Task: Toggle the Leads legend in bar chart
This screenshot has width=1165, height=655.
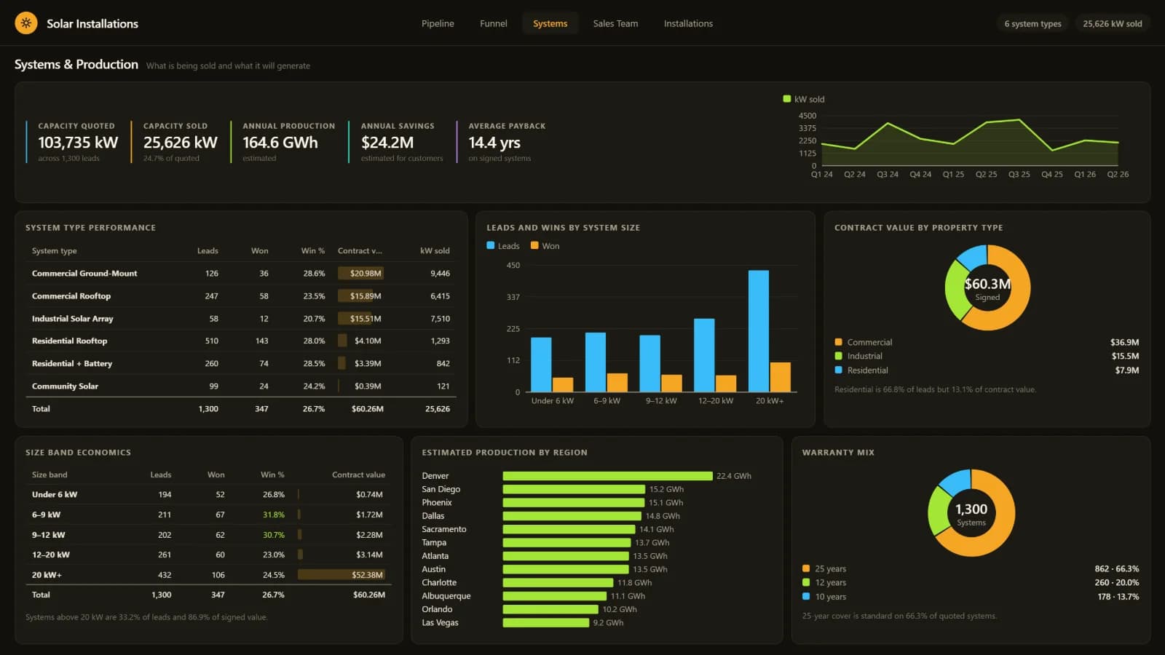Action: [x=503, y=246]
